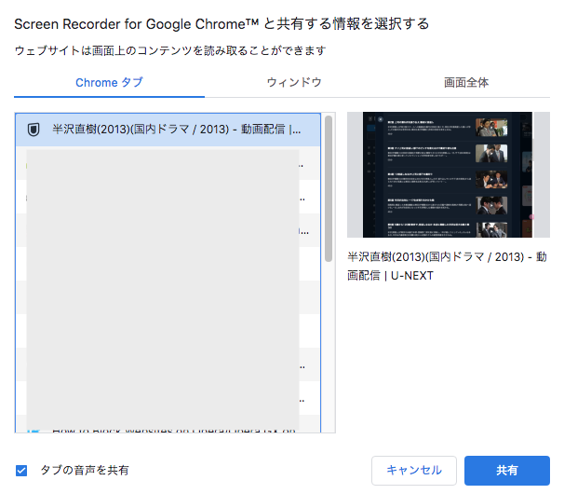Click the tab list vertical scrollbar

pyautogui.click(x=328, y=188)
